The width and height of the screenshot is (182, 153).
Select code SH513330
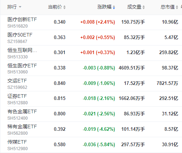coord(18,57)
